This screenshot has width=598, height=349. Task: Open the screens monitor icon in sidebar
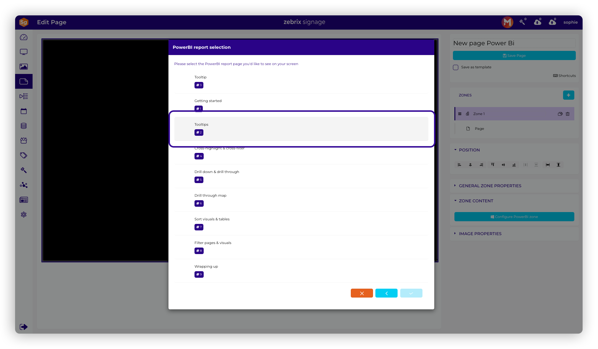(24, 52)
